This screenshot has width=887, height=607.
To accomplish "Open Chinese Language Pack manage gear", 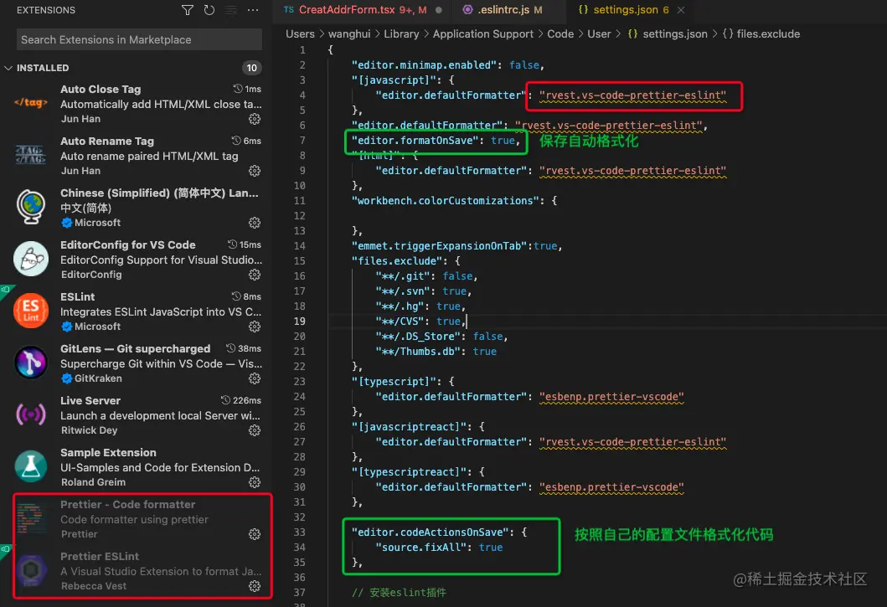I will click(x=255, y=223).
